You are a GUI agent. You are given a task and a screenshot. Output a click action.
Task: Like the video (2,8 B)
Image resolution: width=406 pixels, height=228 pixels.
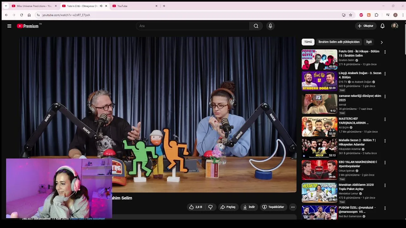coord(196,207)
